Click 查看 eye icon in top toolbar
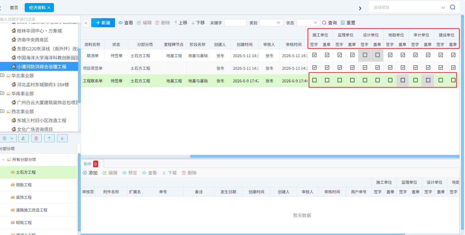465x235 pixels. point(126,23)
